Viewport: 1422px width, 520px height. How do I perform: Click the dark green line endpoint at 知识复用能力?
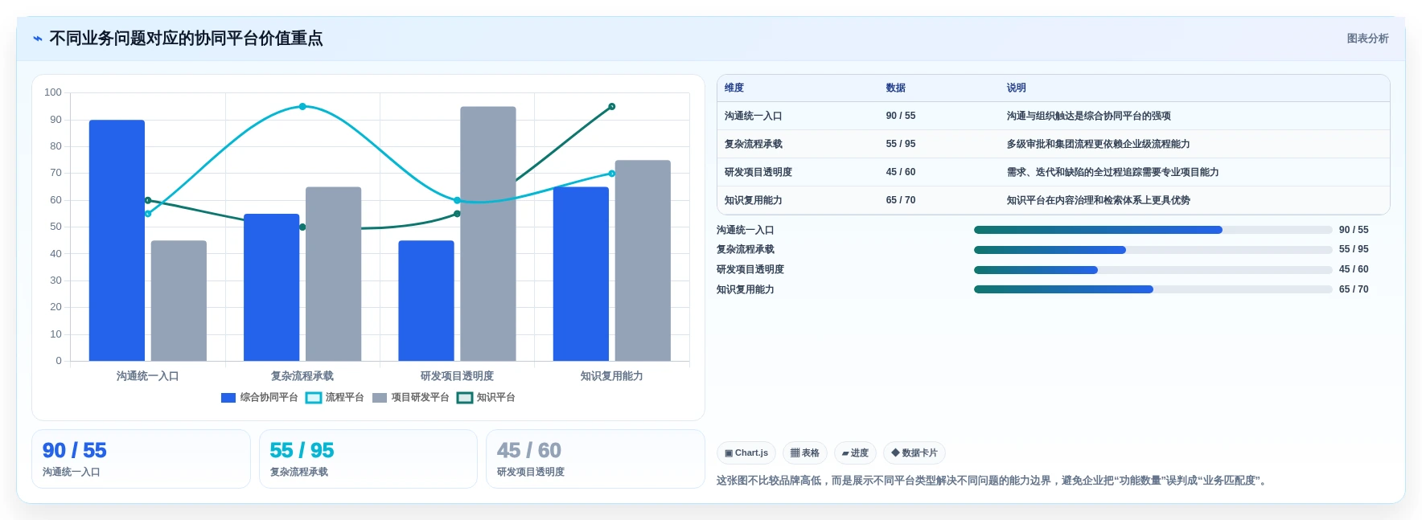[x=612, y=106]
